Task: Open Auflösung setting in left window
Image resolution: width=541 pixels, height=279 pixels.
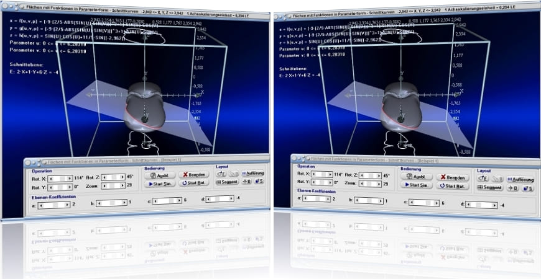Action: coord(252,173)
